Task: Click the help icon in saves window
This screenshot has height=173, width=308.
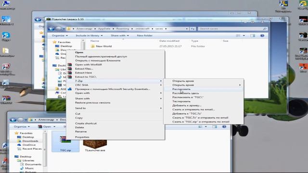Action: 262,36
